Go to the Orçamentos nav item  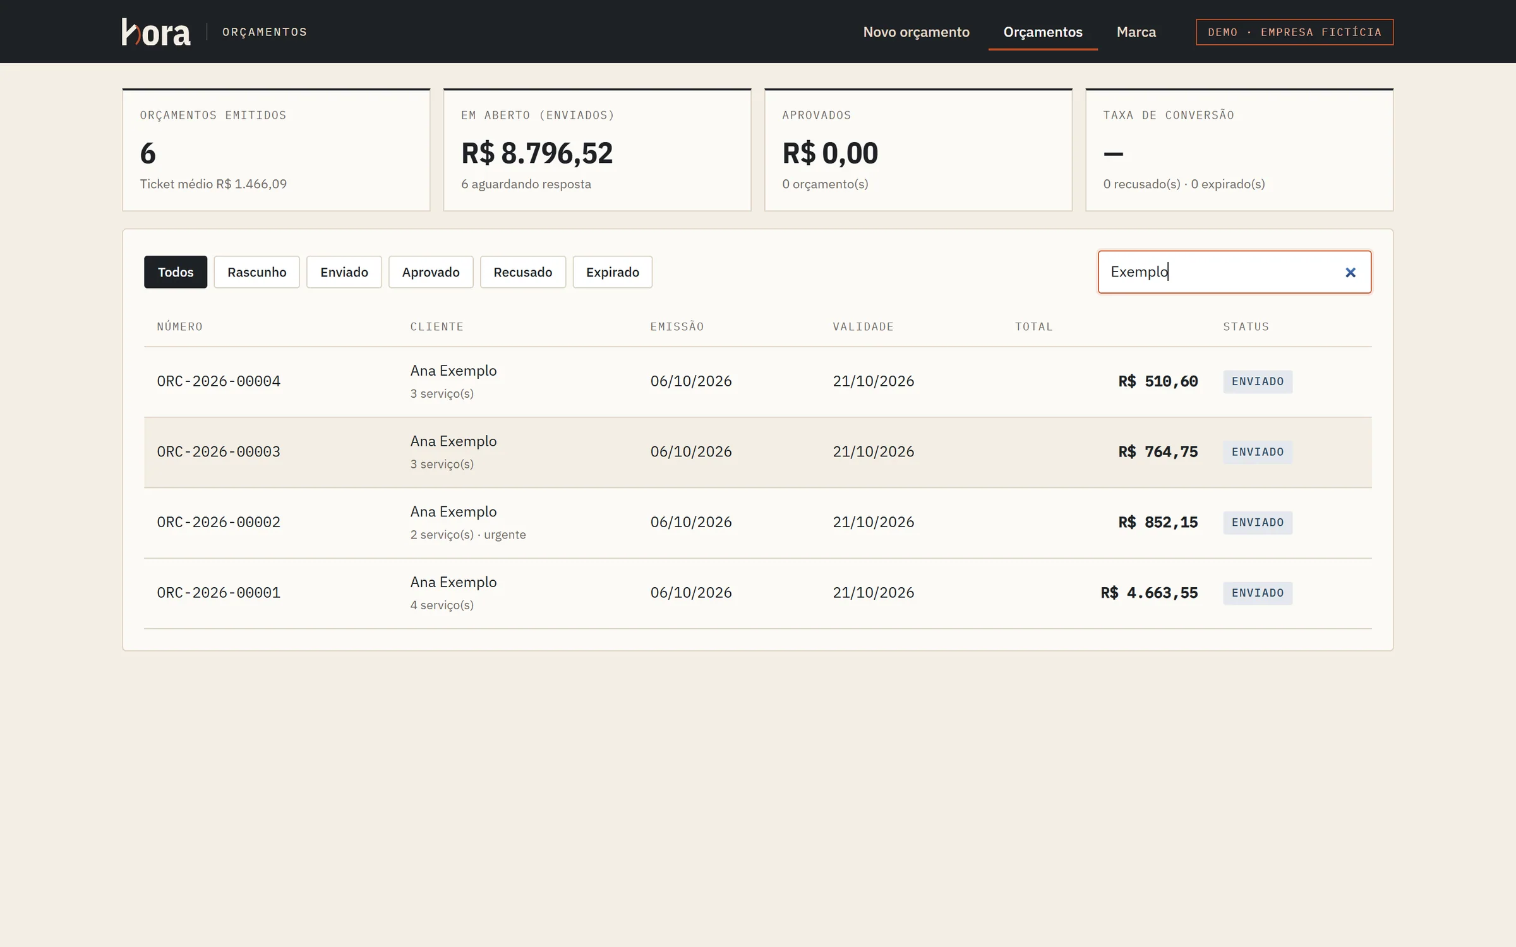tap(1043, 32)
